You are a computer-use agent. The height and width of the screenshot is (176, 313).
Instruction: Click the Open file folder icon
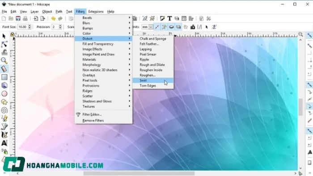[11, 18]
